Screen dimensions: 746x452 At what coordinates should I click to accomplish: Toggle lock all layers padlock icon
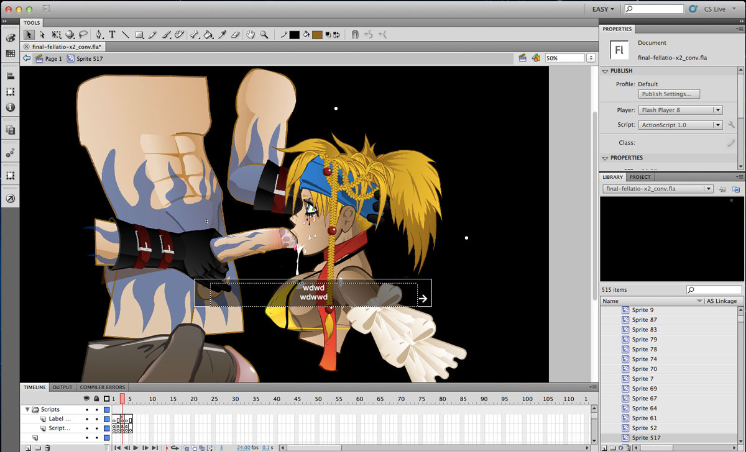(96, 398)
